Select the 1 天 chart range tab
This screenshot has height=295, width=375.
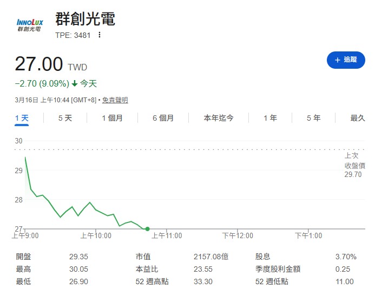(x=21, y=118)
